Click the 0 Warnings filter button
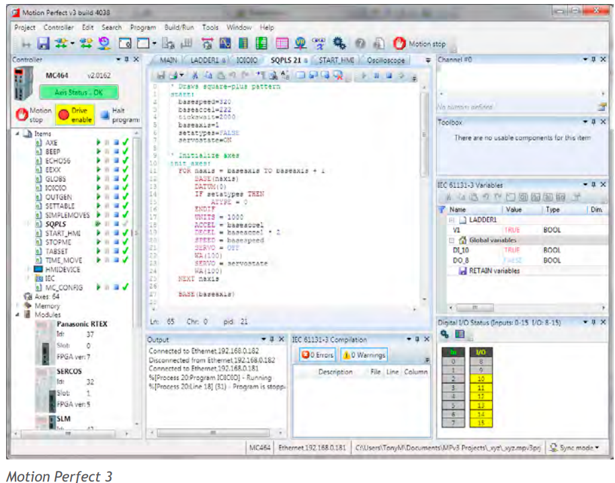The image size is (615, 483). (x=364, y=355)
